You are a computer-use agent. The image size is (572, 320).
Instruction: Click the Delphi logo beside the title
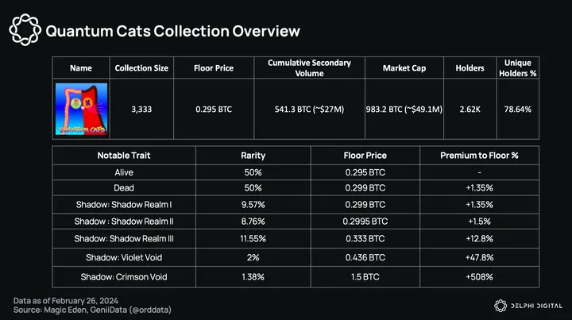click(x=24, y=32)
